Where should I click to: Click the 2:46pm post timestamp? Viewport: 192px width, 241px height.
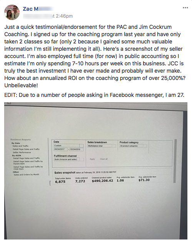[62, 16]
